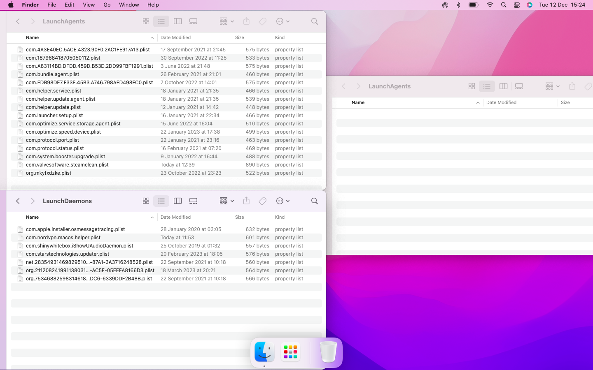This screenshot has height=370, width=593.
Task: Open the view options dropdown in the right window
Action: tap(552, 86)
